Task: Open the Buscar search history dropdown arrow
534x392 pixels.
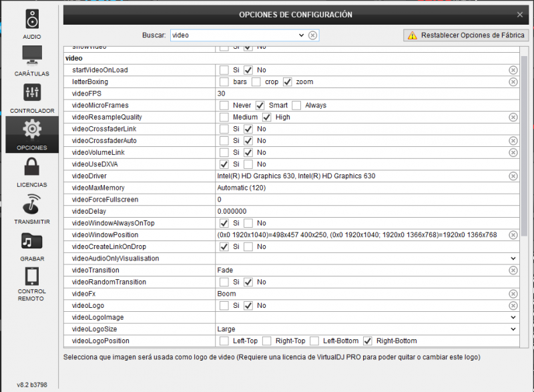Action: (302, 35)
